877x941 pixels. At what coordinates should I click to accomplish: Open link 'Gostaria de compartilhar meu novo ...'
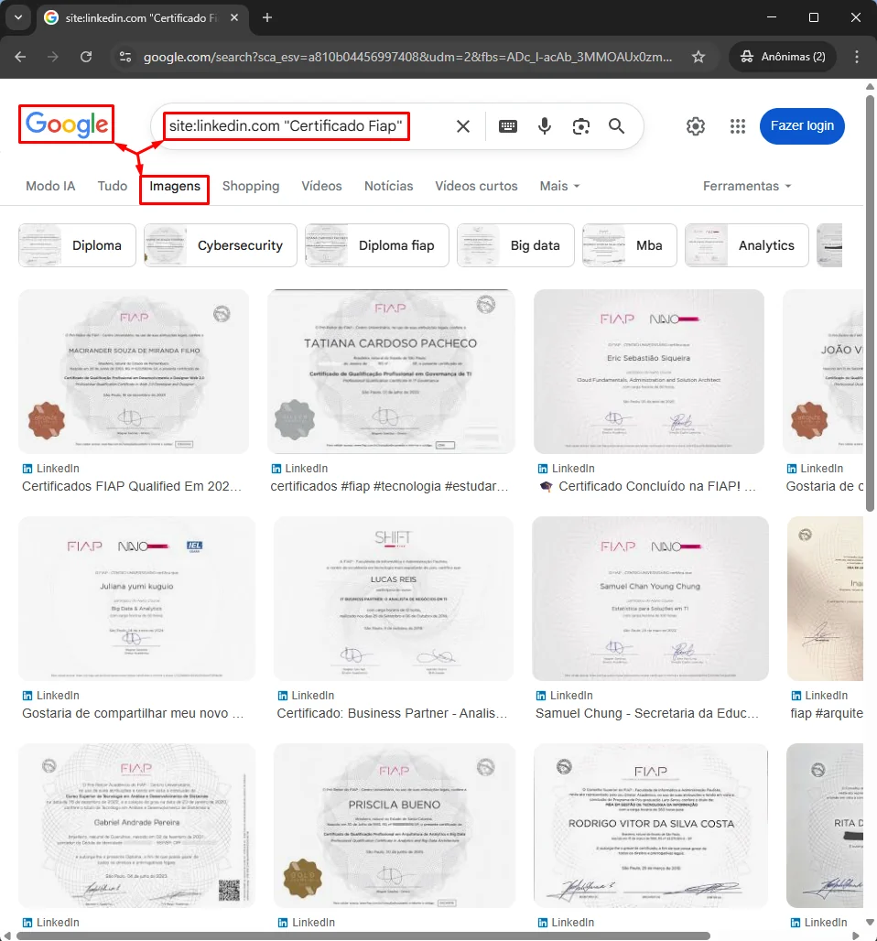tap(133, 713)
